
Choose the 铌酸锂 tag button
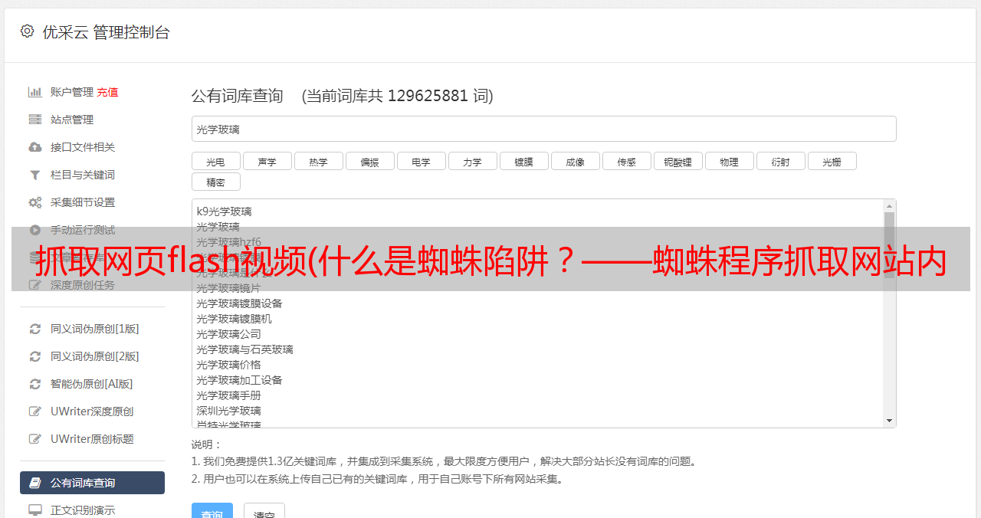pyautogui.click(x=678, y=161)
